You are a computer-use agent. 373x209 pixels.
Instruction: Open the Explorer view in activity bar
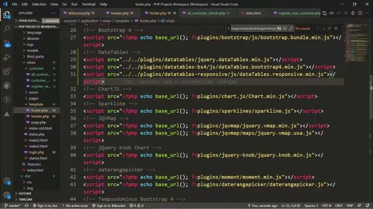coord(6,15)
